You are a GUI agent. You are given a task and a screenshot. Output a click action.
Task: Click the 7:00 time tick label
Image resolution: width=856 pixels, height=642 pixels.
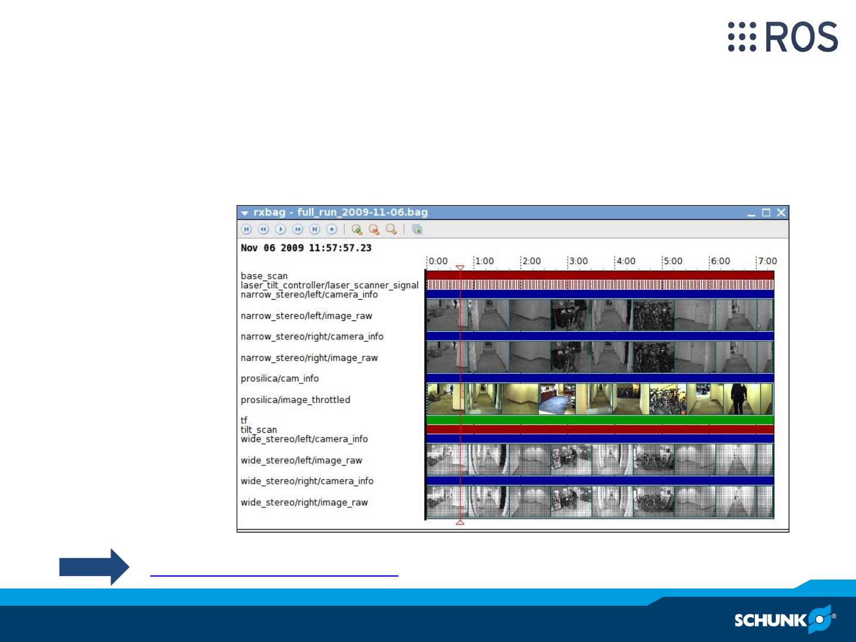point(767,261)
